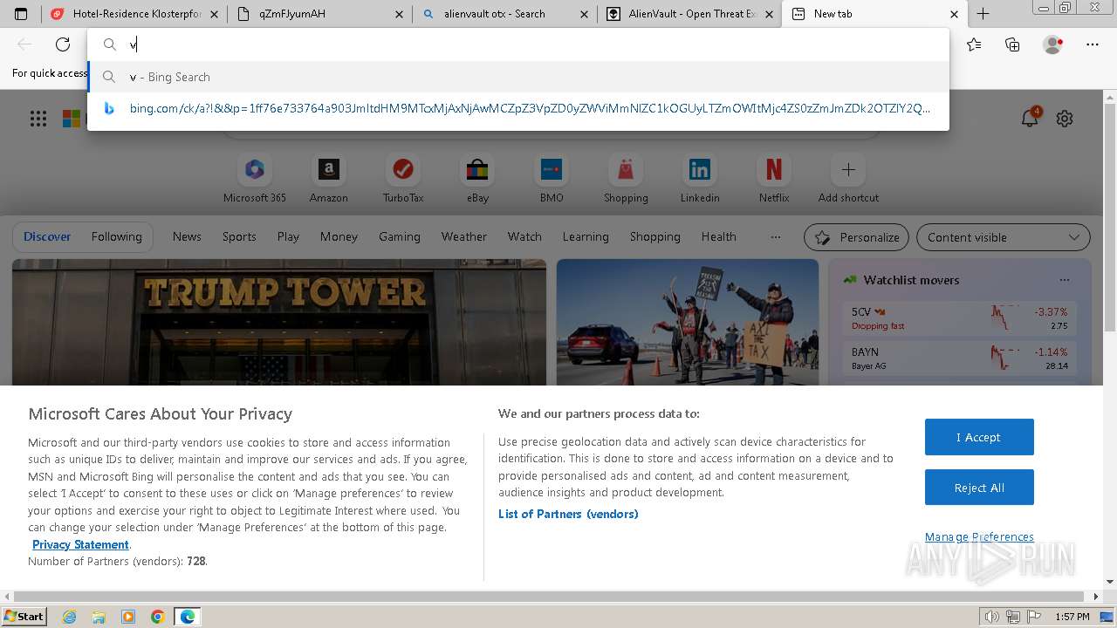Open the Gaming category
Viewport: 1117px width, 628px height.
pos(400,236)
